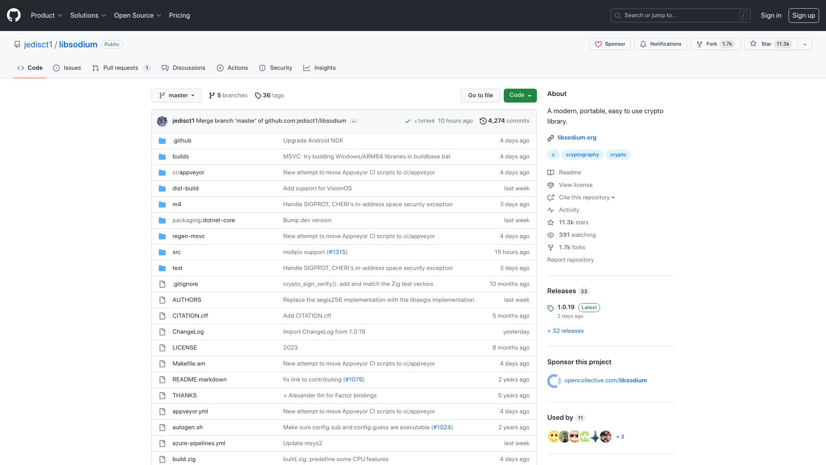Open the libsodium.org website link
This screenshot has width=826, height=465.
click(576, 138)
